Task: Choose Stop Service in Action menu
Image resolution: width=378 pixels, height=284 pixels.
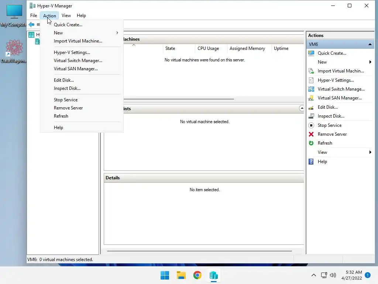Action: [82, 100]
